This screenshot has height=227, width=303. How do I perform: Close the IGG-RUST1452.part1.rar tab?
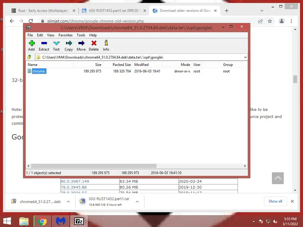(144, 11)
